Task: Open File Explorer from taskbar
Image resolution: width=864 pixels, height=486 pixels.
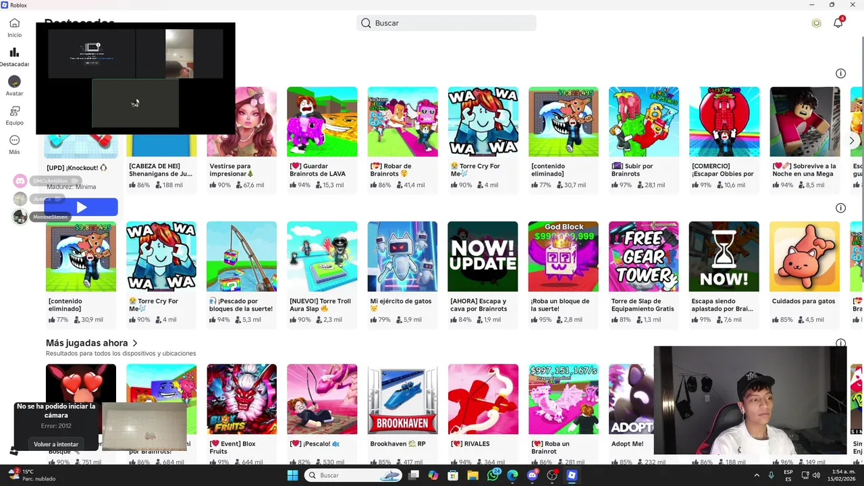Action: coord(473,475)
